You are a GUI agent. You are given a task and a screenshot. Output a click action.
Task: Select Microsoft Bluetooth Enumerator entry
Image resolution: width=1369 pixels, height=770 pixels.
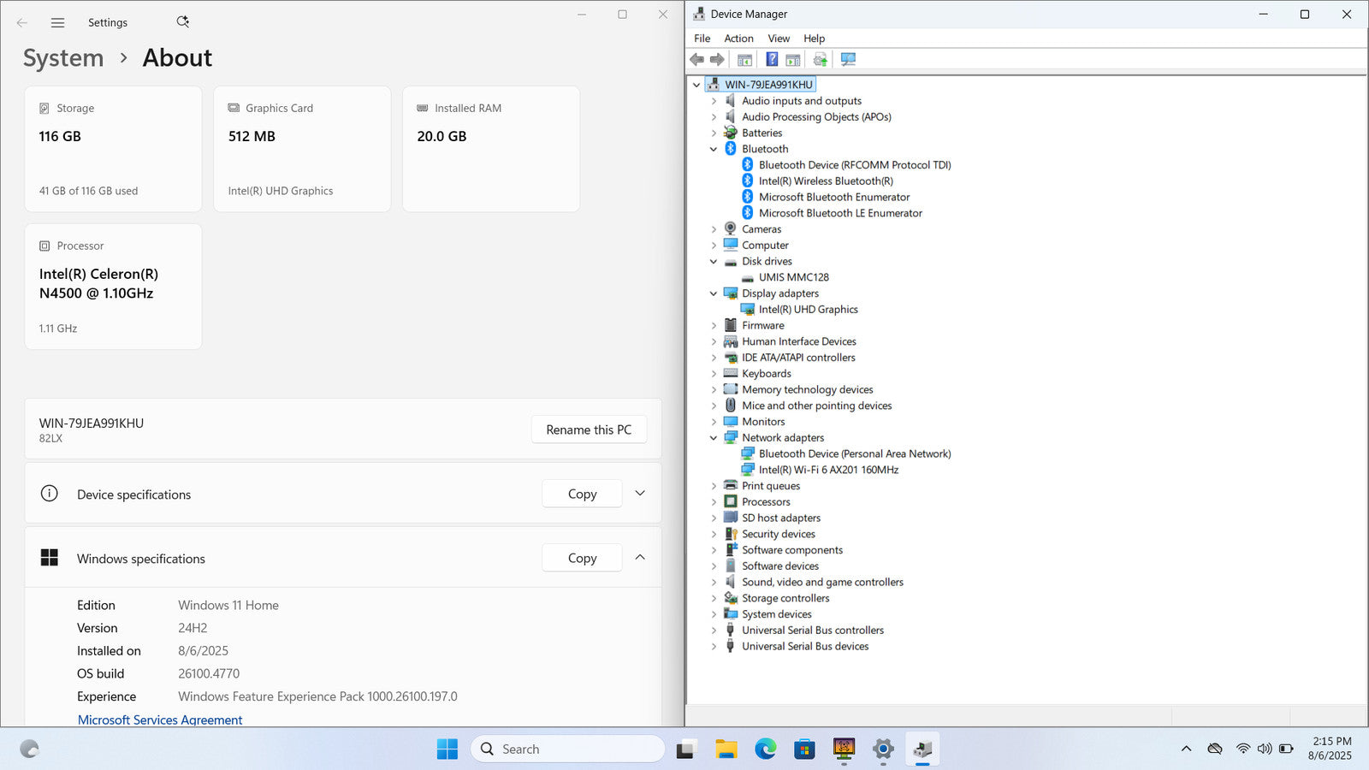[x=834, y=197]
